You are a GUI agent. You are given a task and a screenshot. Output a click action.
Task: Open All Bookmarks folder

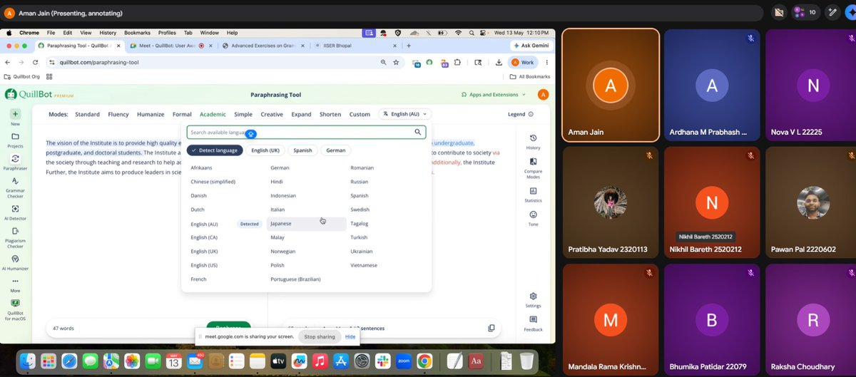530,76
